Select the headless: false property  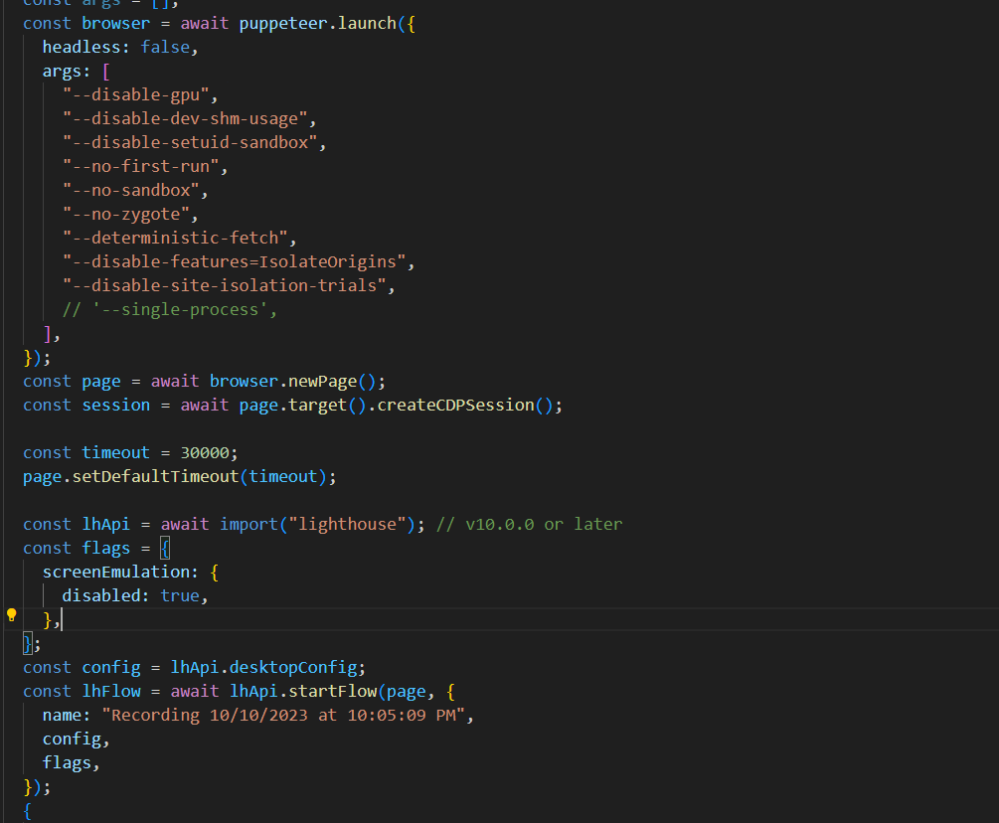pos(109,46)
